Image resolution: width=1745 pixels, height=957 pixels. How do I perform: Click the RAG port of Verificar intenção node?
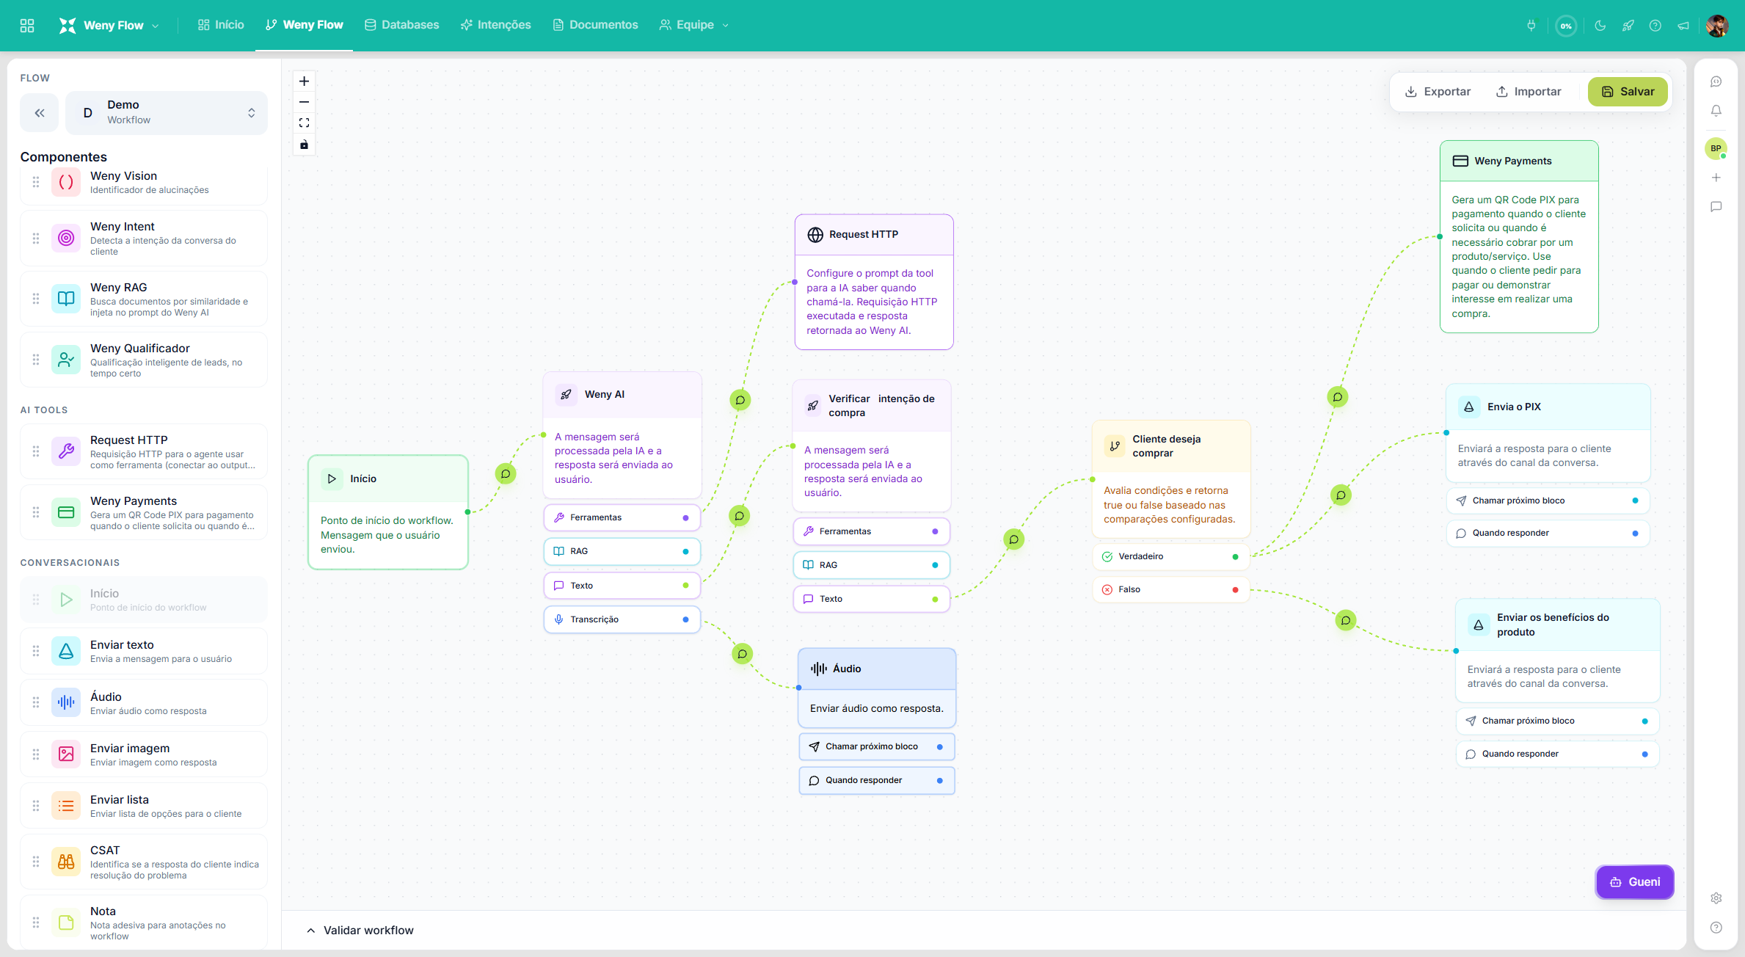point(872,566)
